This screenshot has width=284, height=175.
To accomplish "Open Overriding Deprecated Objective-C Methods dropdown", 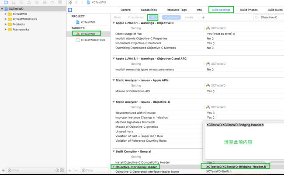I will (210, 48).
